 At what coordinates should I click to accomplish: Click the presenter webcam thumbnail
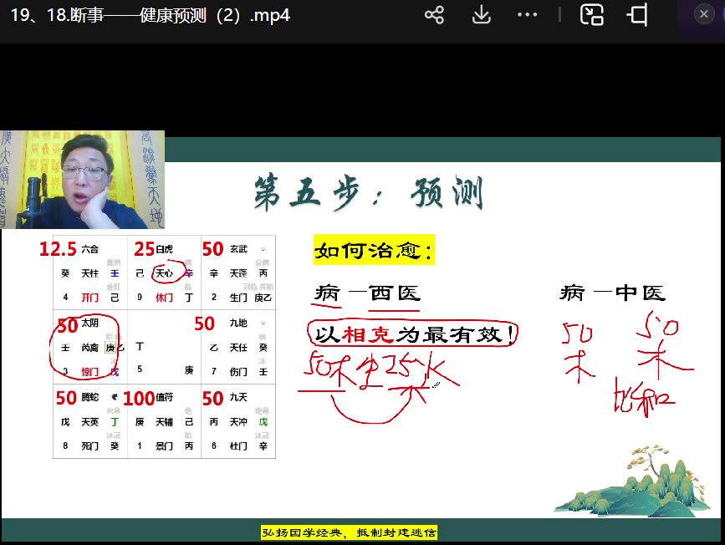82,180
